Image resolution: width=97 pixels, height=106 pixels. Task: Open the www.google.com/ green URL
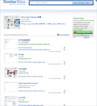[25, 59]
